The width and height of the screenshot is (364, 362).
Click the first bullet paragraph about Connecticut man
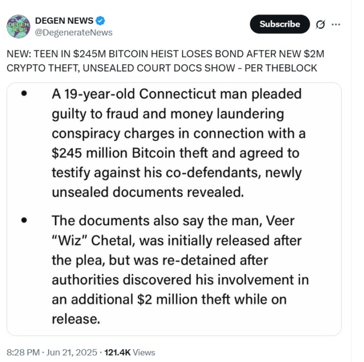pyautogui.click(x=179, y=143)
